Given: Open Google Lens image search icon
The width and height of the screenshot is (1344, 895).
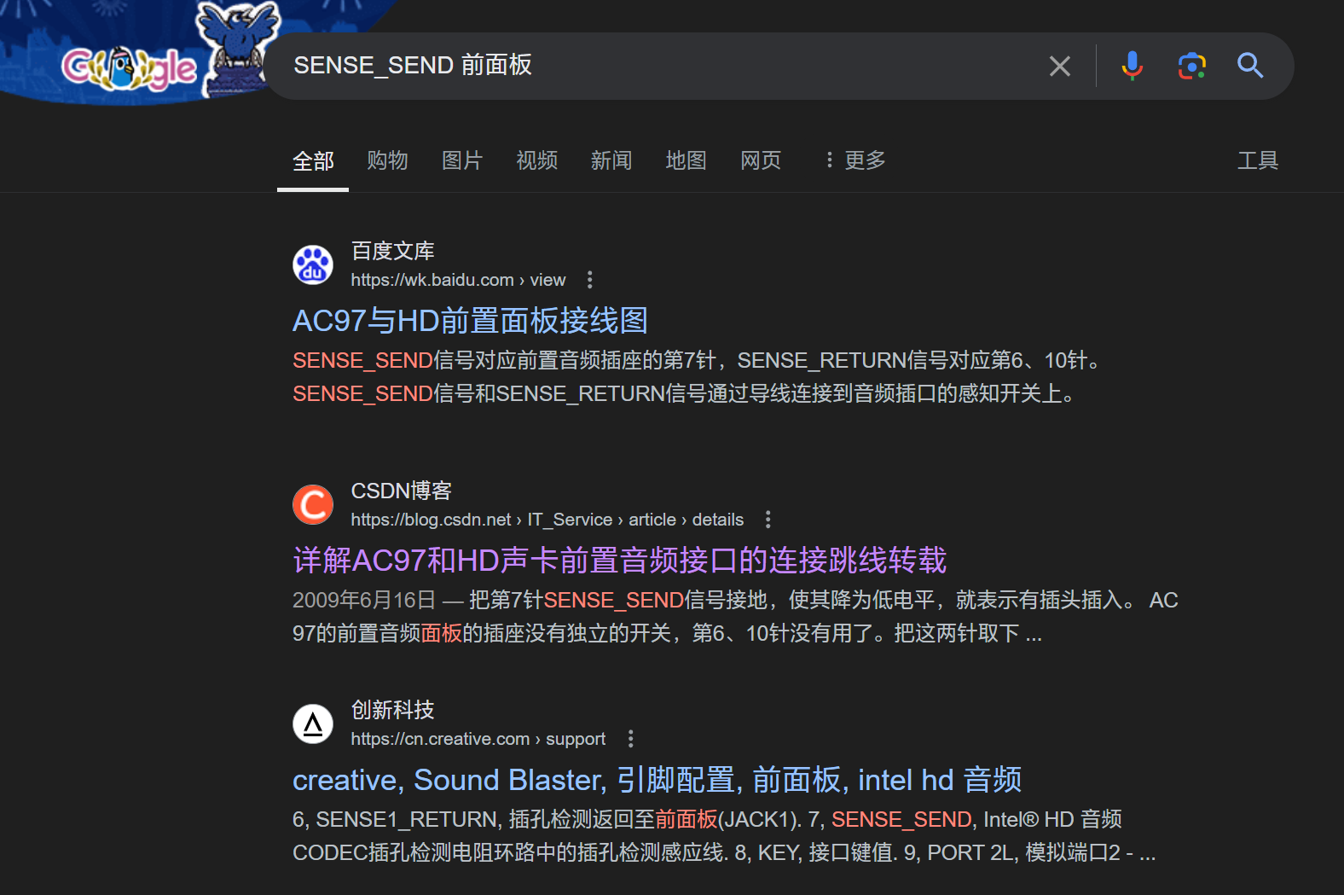Looking at the screenshot, I should pos(1191,66).
